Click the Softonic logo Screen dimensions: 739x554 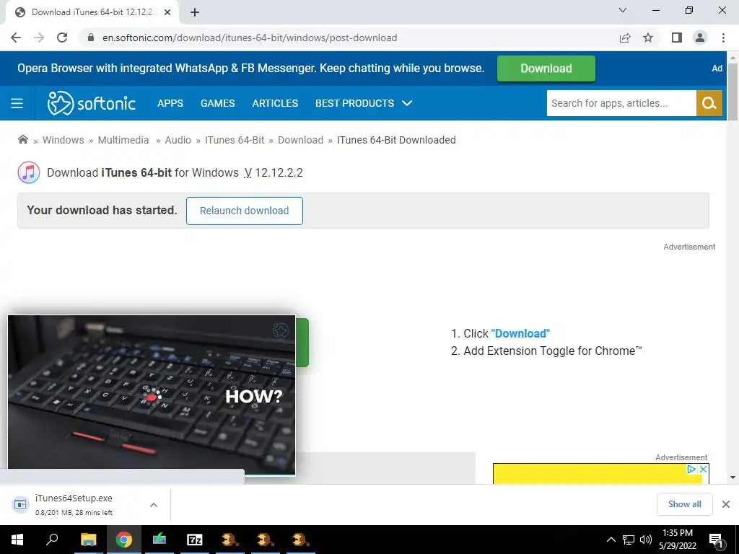pyautogui.click(x=92, y=103)
